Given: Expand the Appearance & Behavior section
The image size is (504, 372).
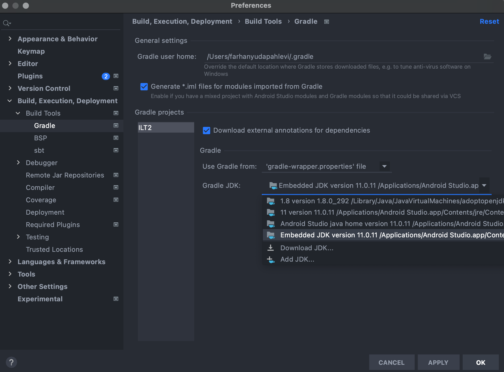Looking at the screenshot, I should coord(10,39).
